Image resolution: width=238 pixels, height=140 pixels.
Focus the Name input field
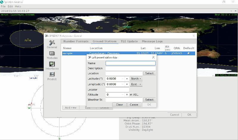[131, 63]
